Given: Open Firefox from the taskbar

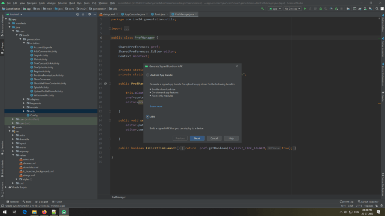Looking at the screenshot, I should (x=44, y=212).
